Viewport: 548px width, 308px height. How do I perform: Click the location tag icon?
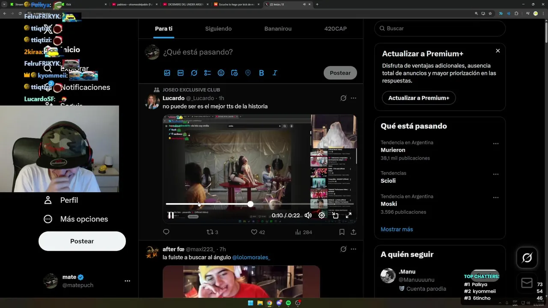click(x=248, y=73)
